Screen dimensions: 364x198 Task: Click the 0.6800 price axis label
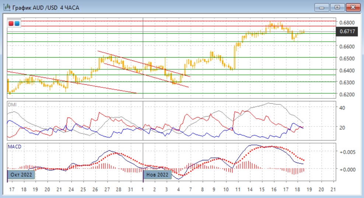347,22
